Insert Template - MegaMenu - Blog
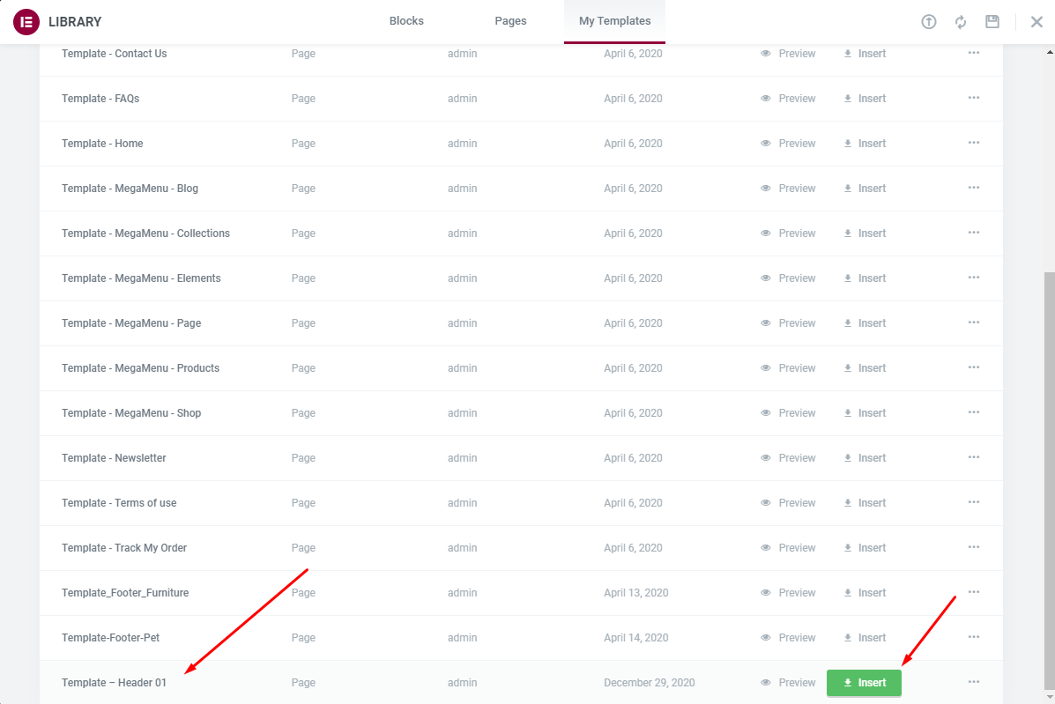This screenshot has height=704, width=1055. [x=865, y=189]
